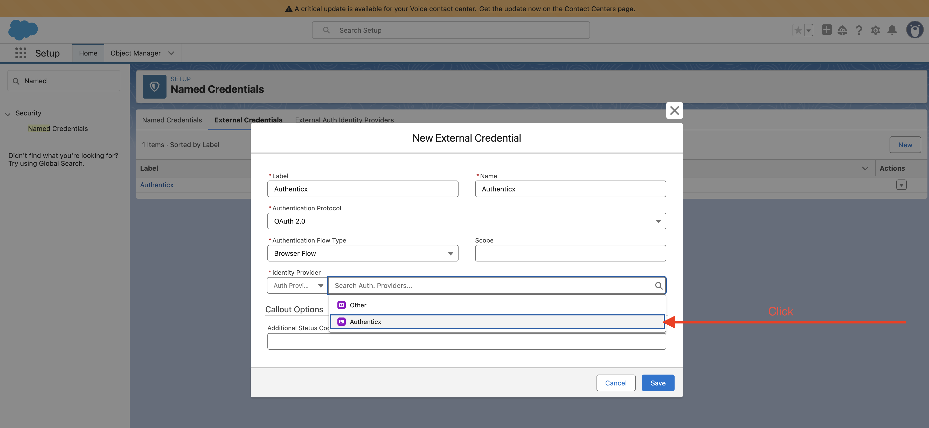Image resolution: width=929 pixels, height=428 pixels.
Task: Click the Save button
Action: pos(658,383)
